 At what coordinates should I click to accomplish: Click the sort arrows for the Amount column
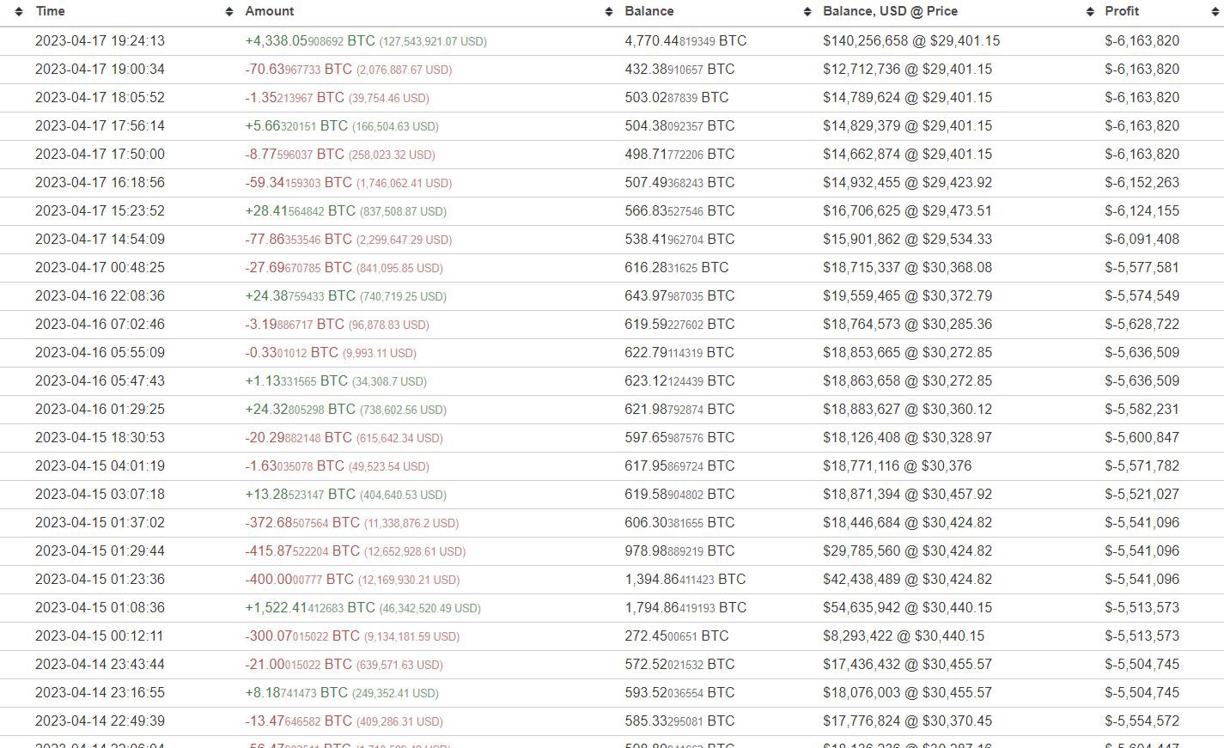point(609,11)
